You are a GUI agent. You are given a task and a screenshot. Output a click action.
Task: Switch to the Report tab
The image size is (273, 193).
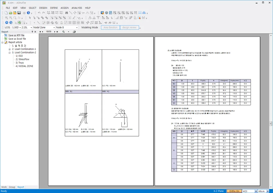click(21, 187)
